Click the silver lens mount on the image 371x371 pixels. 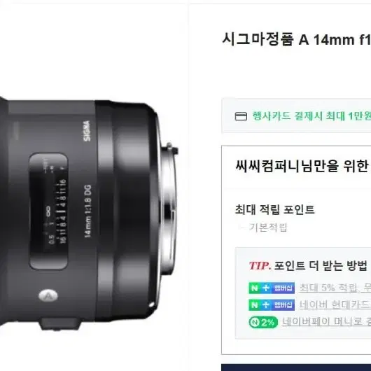tap(169, 209)
